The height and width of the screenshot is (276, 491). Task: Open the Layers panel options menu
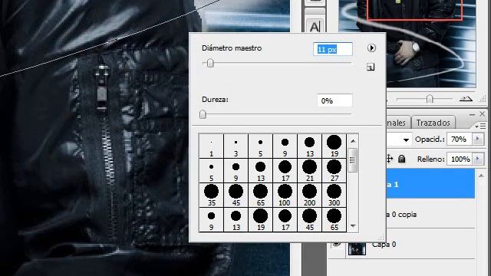[480, 126]
